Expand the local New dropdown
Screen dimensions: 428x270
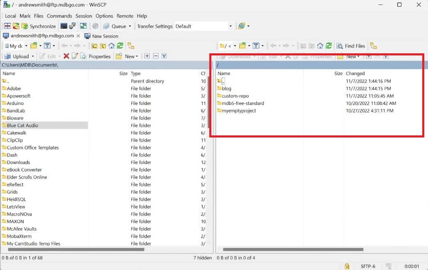[137, 56]
